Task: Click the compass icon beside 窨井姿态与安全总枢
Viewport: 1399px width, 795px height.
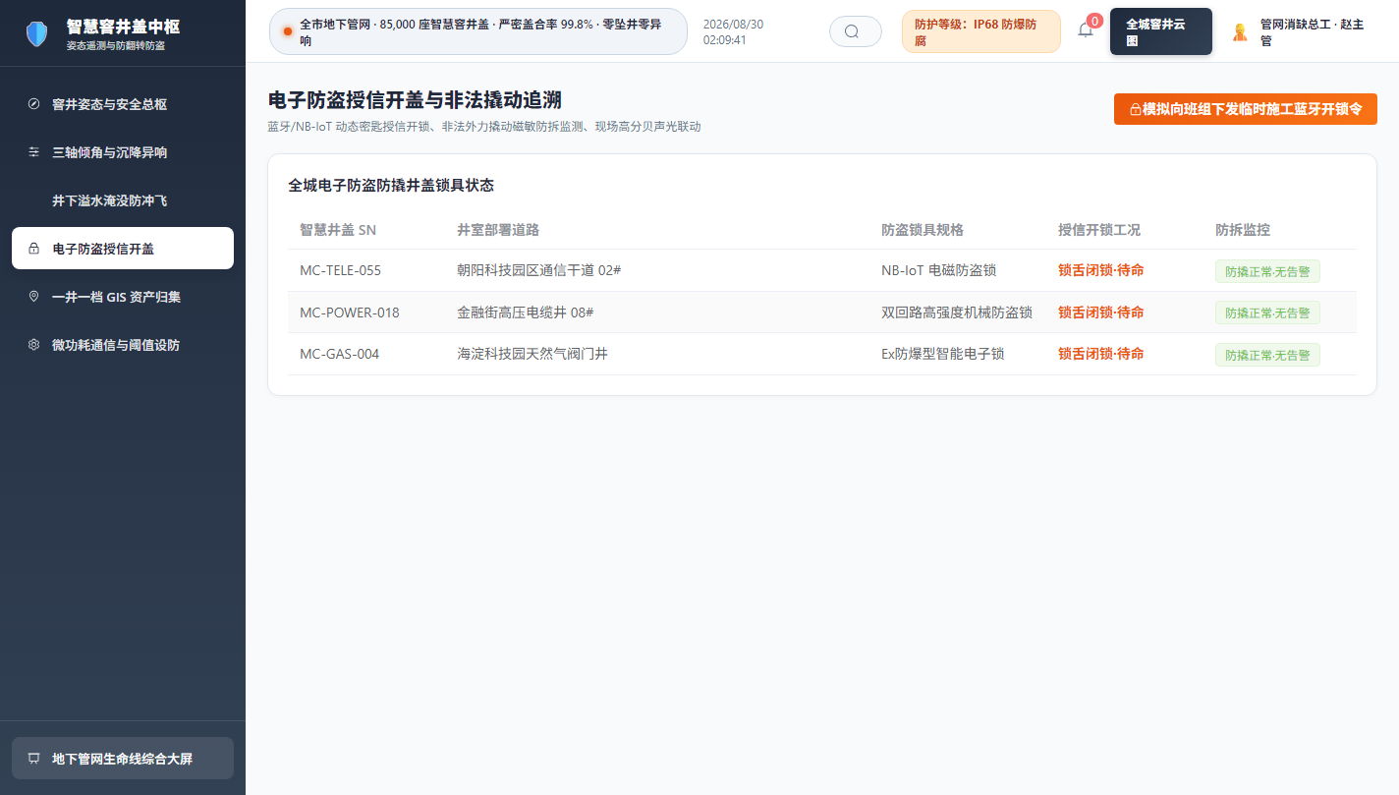Action: (x=34, y=104)
